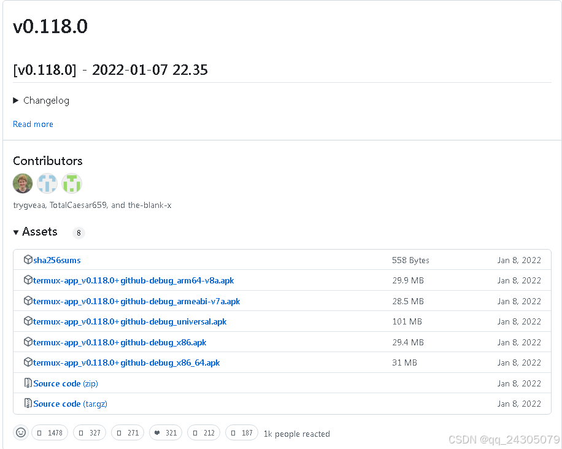Select the '558 Bytes' size value
The image size is (562, 449).
point(410,260)
